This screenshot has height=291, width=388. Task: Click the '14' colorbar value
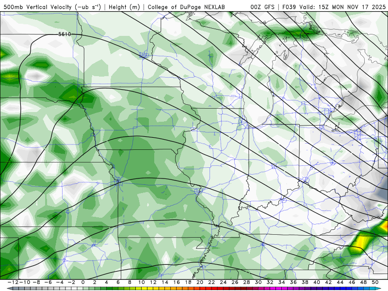coord(165,282)
